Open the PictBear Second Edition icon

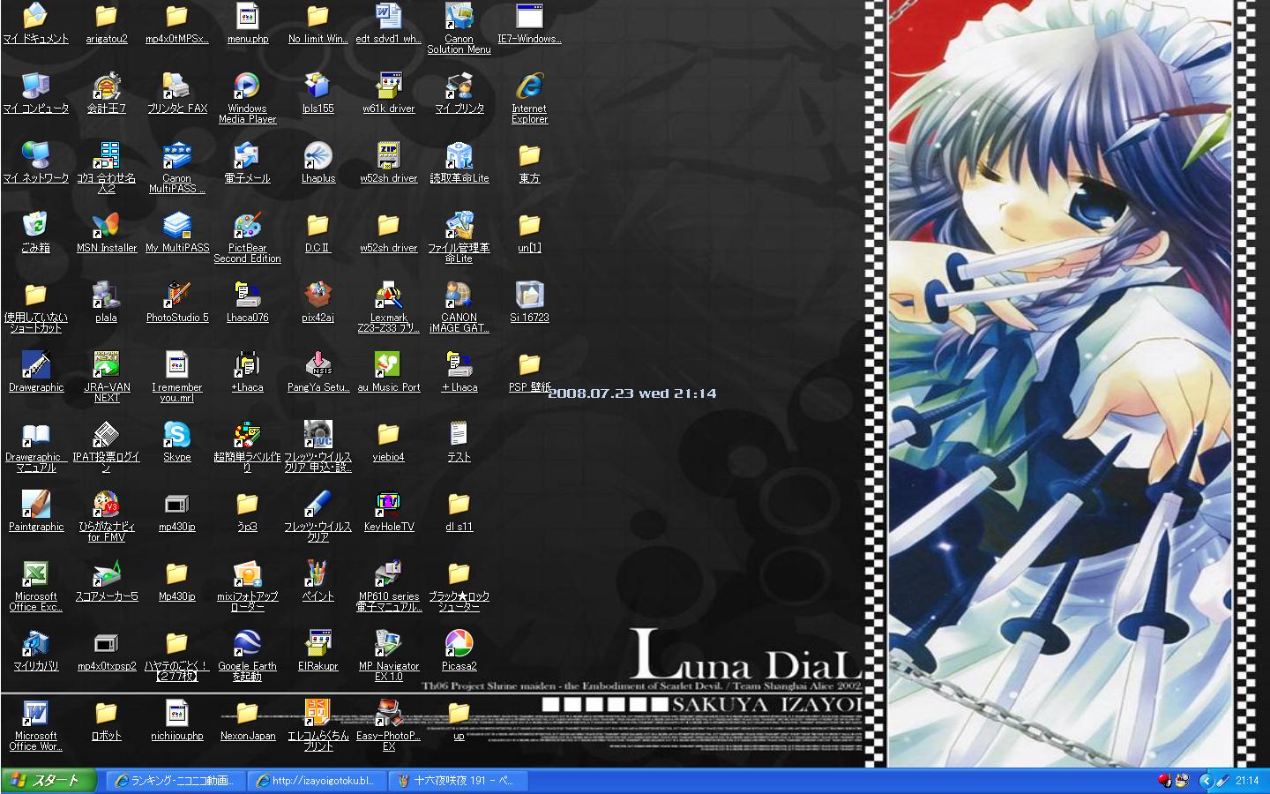247,225
